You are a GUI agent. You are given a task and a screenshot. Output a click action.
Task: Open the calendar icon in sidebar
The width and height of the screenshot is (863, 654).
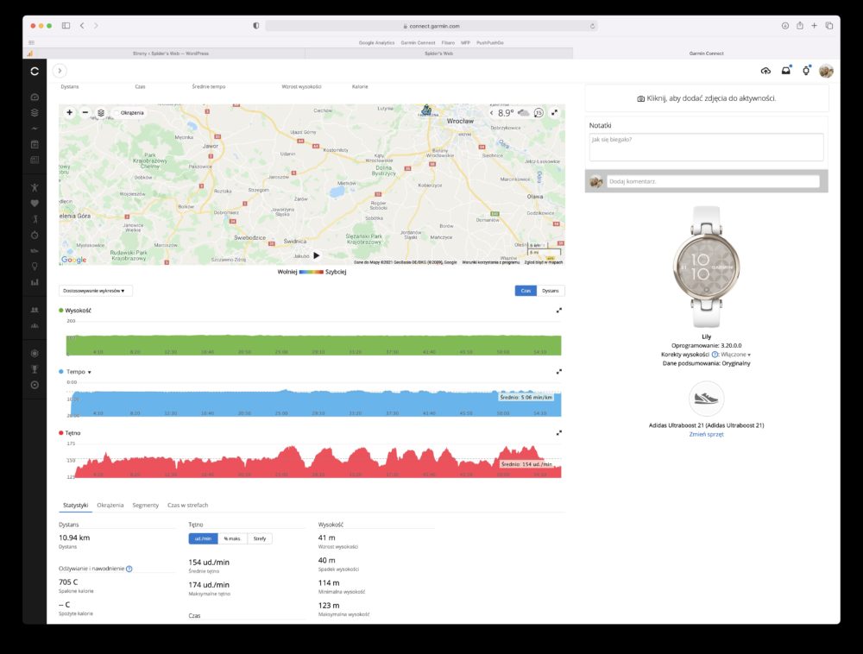(35, 144)
